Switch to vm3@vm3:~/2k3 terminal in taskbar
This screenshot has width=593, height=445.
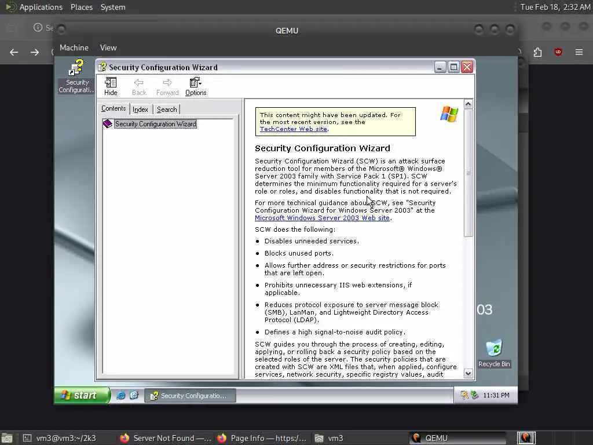tap(60, 438)
